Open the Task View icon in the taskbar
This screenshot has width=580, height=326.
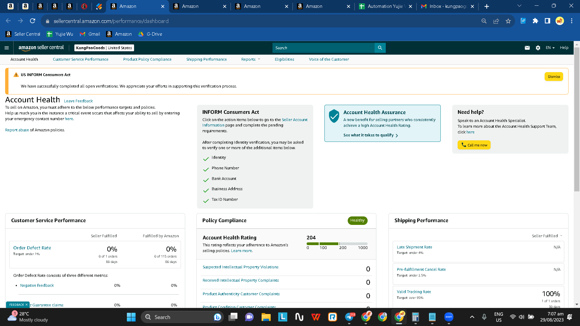[233, 317]
